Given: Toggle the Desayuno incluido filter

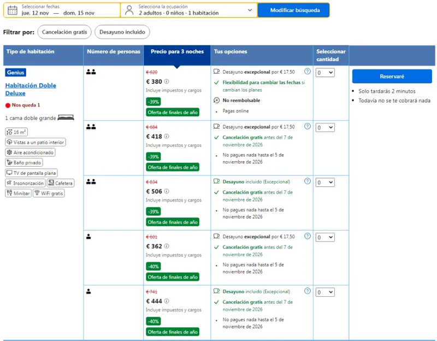Looking at the screenshot, I should tap(122, 32).
